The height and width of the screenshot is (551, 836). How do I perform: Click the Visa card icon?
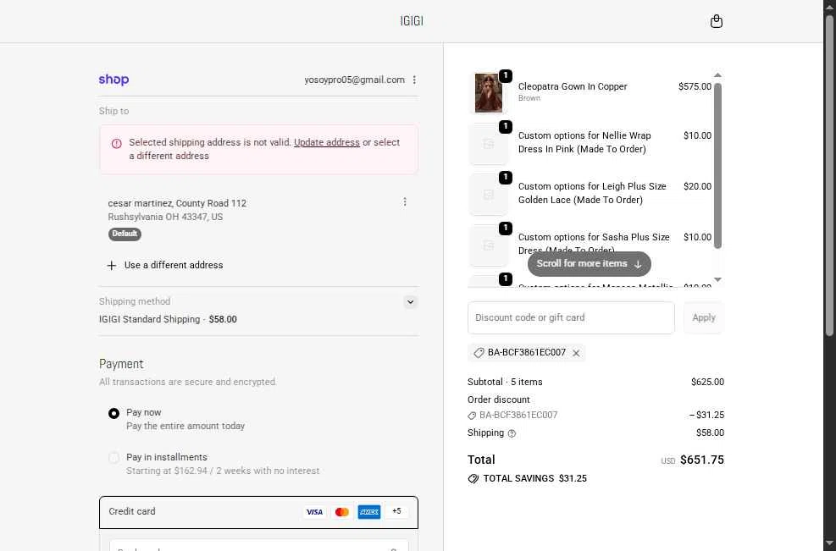click(x=314, y=512)
